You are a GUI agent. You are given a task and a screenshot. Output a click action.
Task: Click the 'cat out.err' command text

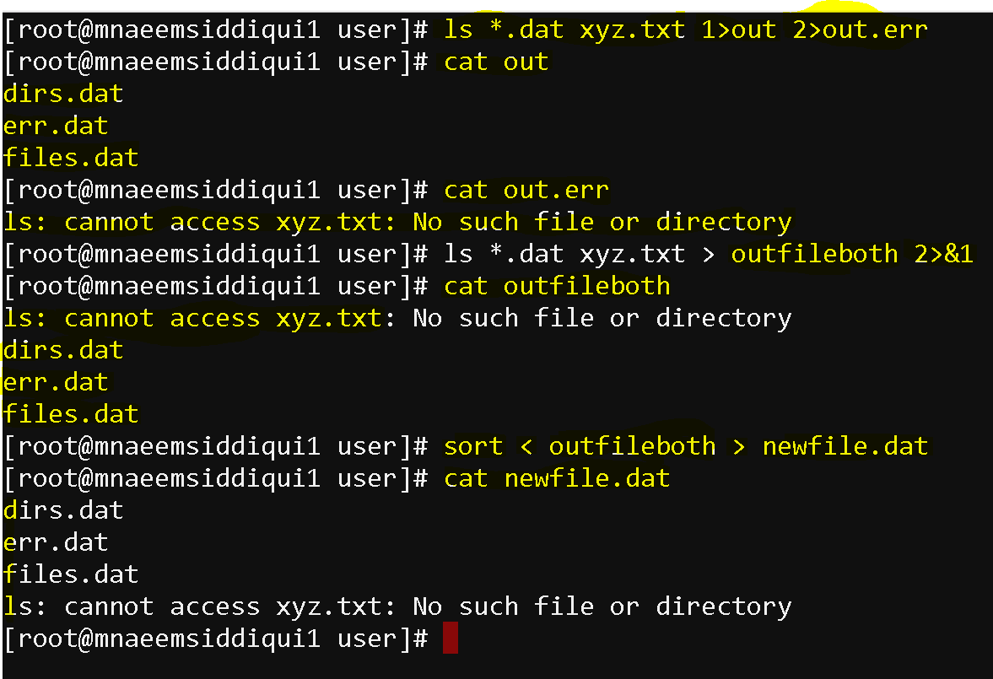pyautogui.click(x=526, y=190)
